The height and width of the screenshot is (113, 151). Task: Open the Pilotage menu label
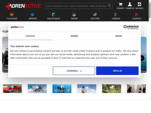click(x=12, y=19)
